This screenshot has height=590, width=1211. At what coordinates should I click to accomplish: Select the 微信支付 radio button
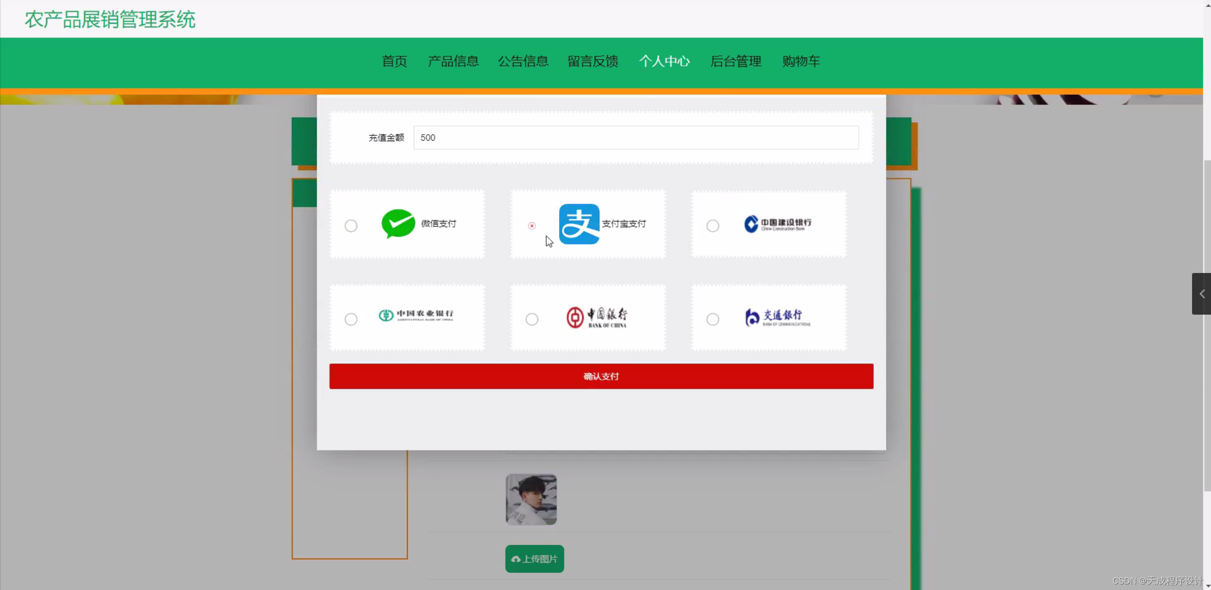coord(350,226)
